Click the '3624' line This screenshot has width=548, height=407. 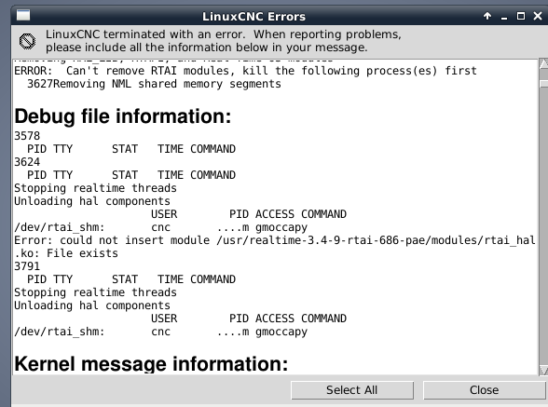27,162
